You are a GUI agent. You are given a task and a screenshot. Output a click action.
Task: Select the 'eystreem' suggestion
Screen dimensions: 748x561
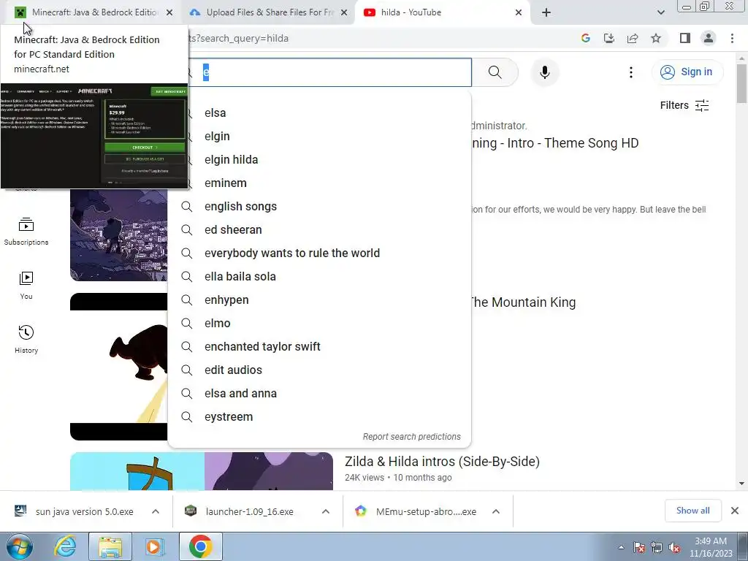pos(319,417)
